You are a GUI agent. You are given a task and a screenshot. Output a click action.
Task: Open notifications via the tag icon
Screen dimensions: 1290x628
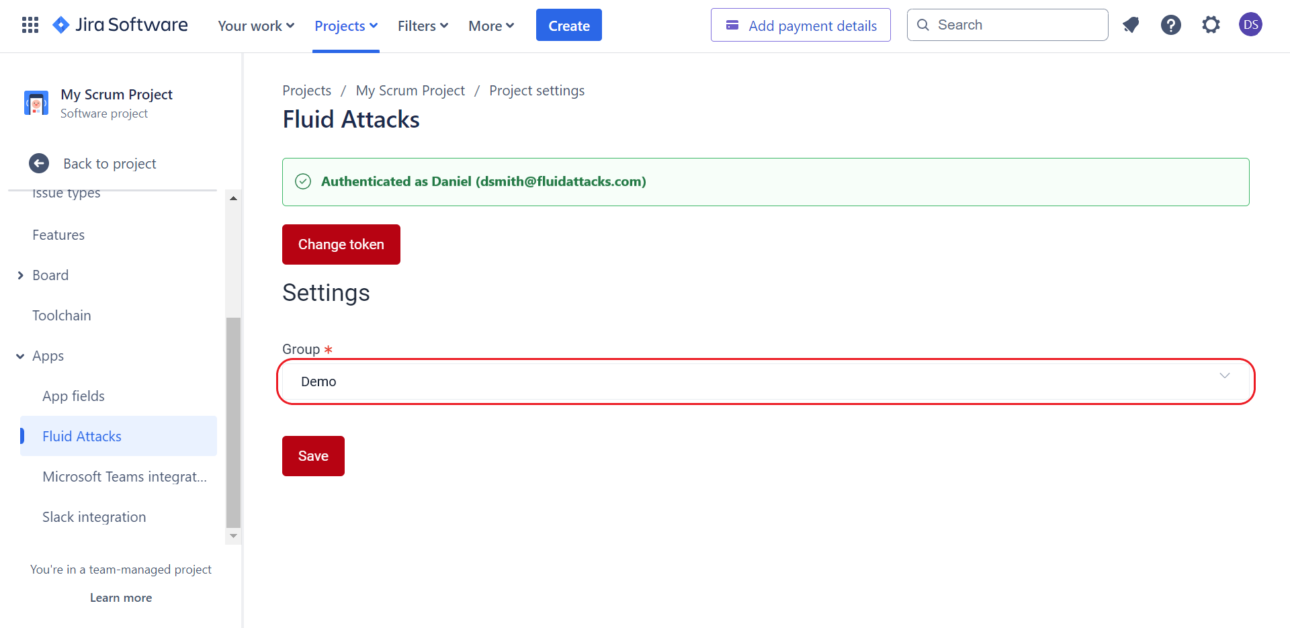[1131, 25]
